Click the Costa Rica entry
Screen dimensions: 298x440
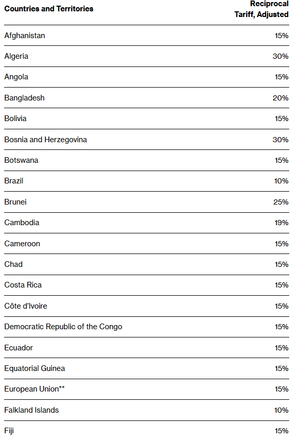[x=23, y=285]
